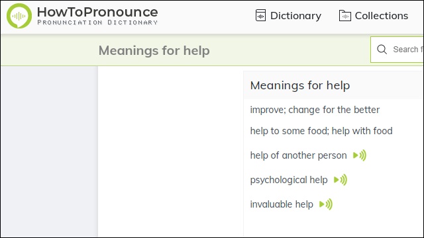
Task: Click the HowToPronounce green logo icon
Action: (x=19, y=16)
